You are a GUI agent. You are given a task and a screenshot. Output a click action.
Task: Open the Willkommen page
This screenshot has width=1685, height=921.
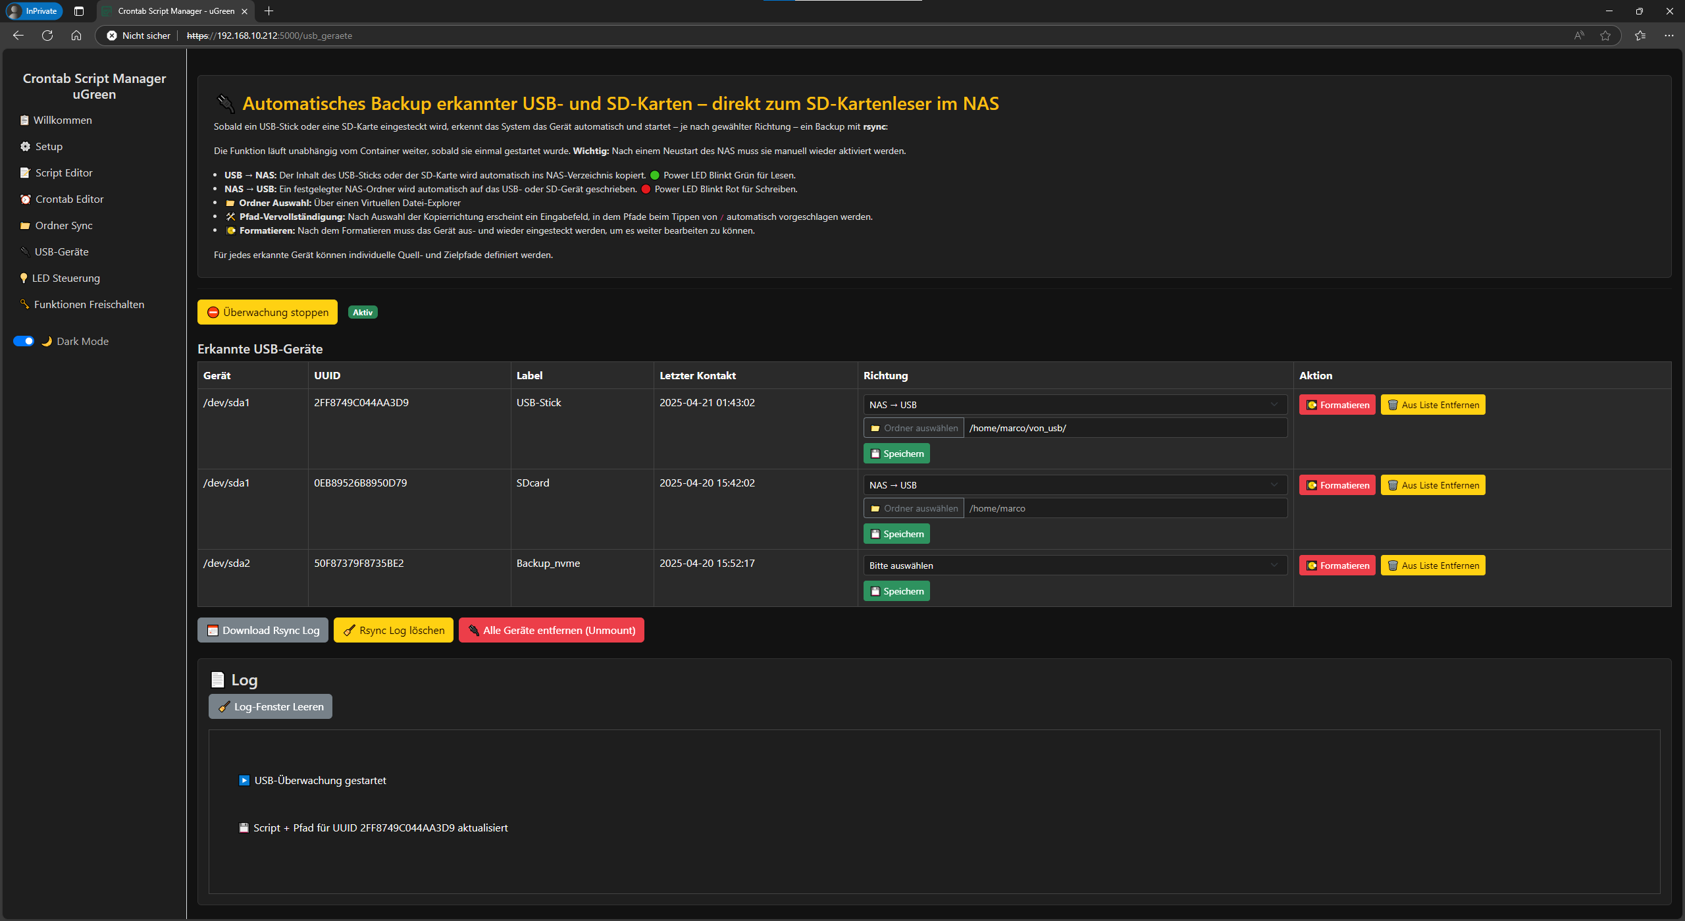[56, 120]
